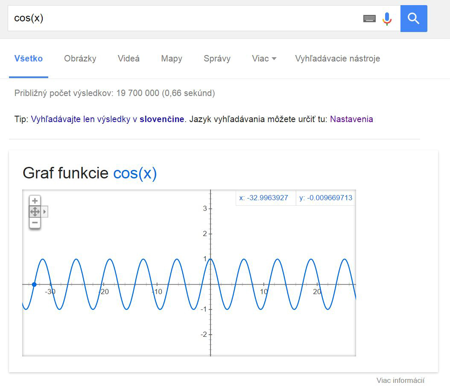This screenshot has height=388, width=450.
Task: Expand the pan mode arrow next to move icon
Action: [44, 212]
